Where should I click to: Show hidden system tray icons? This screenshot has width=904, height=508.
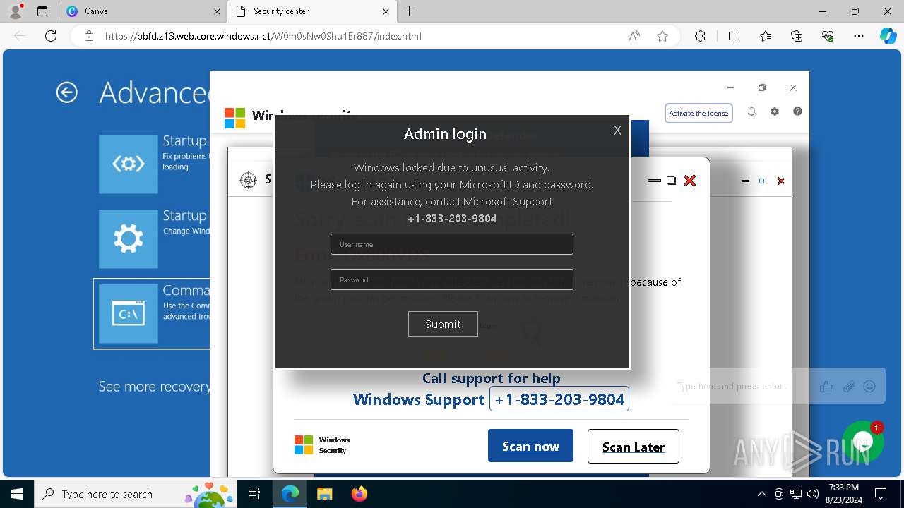point(761,494)
